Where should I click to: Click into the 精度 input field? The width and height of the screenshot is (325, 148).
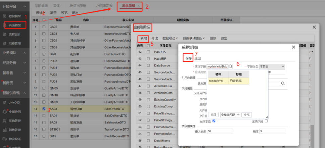(x=272, y=132)
